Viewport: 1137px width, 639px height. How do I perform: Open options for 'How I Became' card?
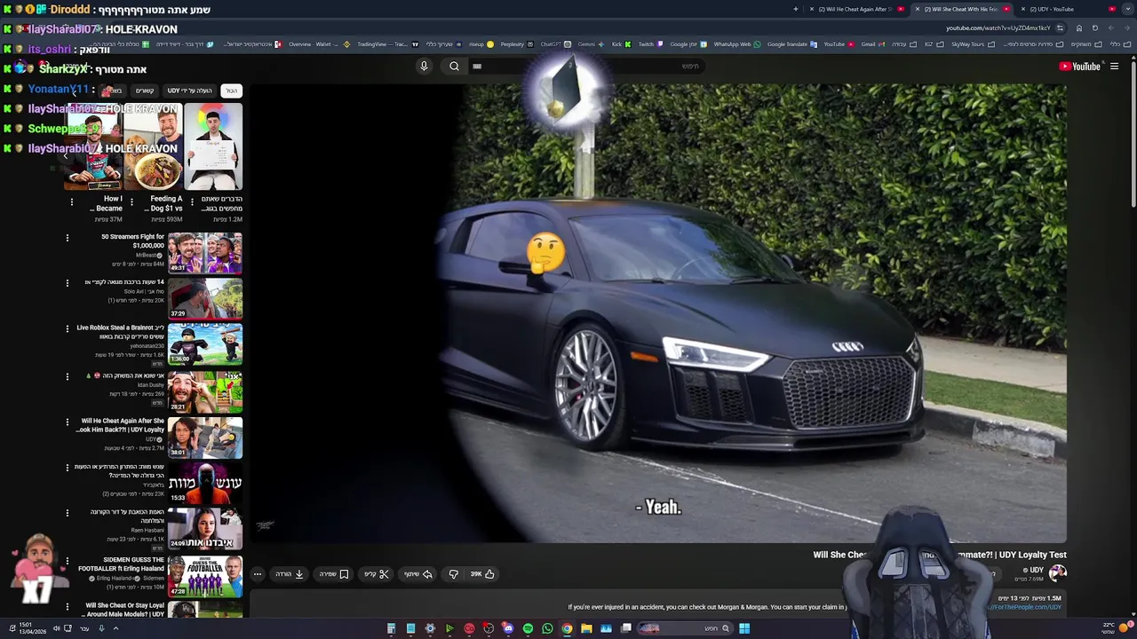pyautogui.click(x=72, y=202)
